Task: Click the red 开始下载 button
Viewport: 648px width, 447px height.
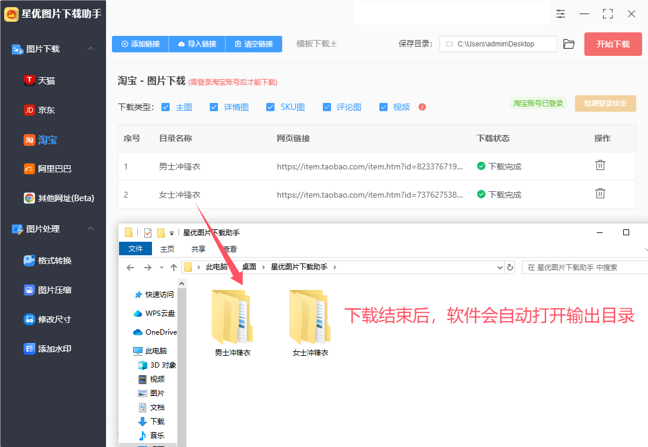Action: (613, 44)
